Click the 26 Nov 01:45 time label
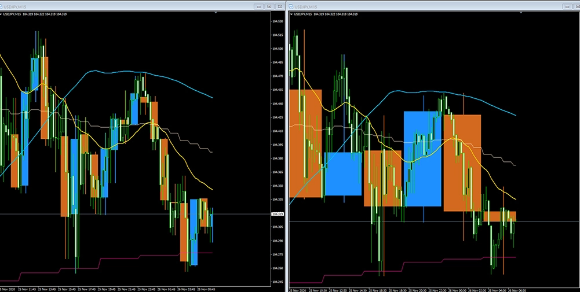Screen dimensions: 580x292 coord(166,290)
